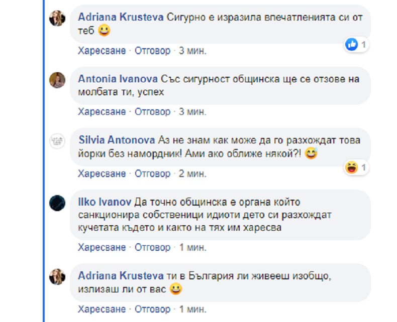
Task: Click the Silvia Antonova name link
Action: 117,140
